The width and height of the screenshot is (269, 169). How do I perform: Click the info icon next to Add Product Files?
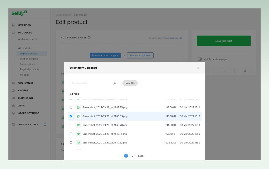click(x=89, y=37)
